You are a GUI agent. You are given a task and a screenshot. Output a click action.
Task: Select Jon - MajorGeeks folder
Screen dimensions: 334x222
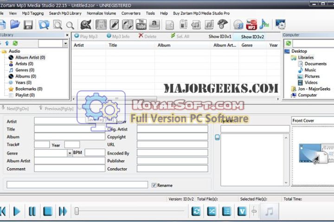pos(314,89)
